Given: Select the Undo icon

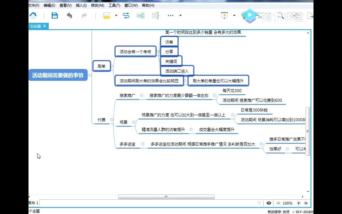Looking at the screenshot, I should pos(69,15).
